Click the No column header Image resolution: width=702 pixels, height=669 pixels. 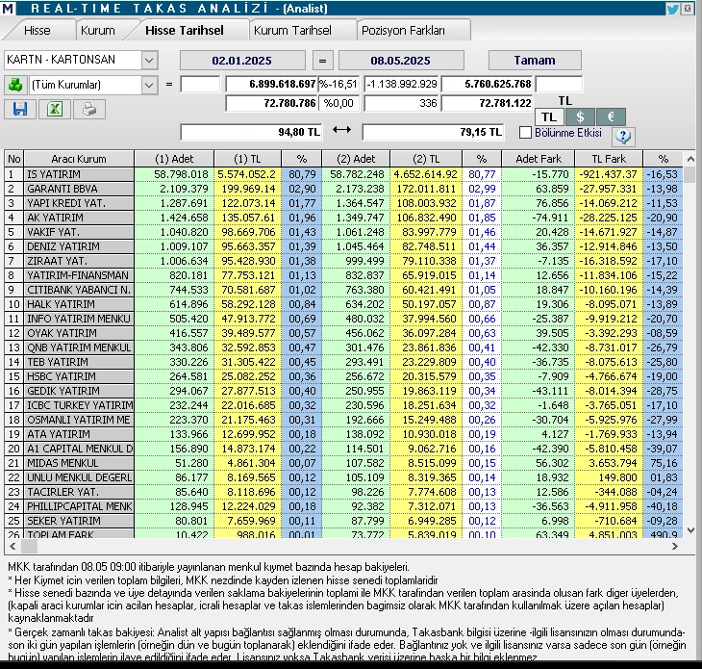[13, 159]
